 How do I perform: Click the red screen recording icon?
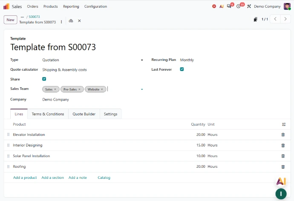coord(214,6)
